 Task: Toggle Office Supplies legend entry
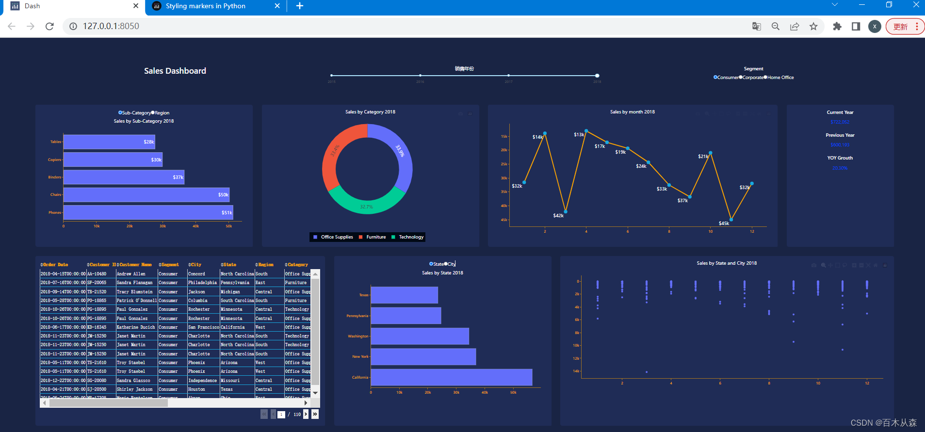(x=333, y=237)
